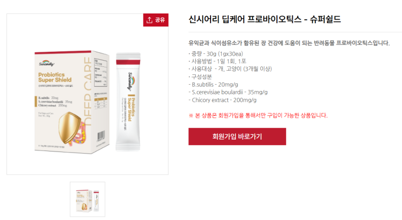Click the 중량 - 30g weight line

coord(216,54)
